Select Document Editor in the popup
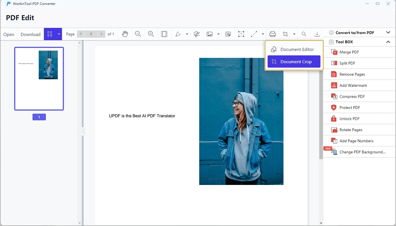Viewport: 396px width, 226px height. coord(294,49)
